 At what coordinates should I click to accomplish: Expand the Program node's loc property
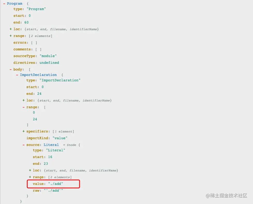pyautogui.click(x=11, y=29)
